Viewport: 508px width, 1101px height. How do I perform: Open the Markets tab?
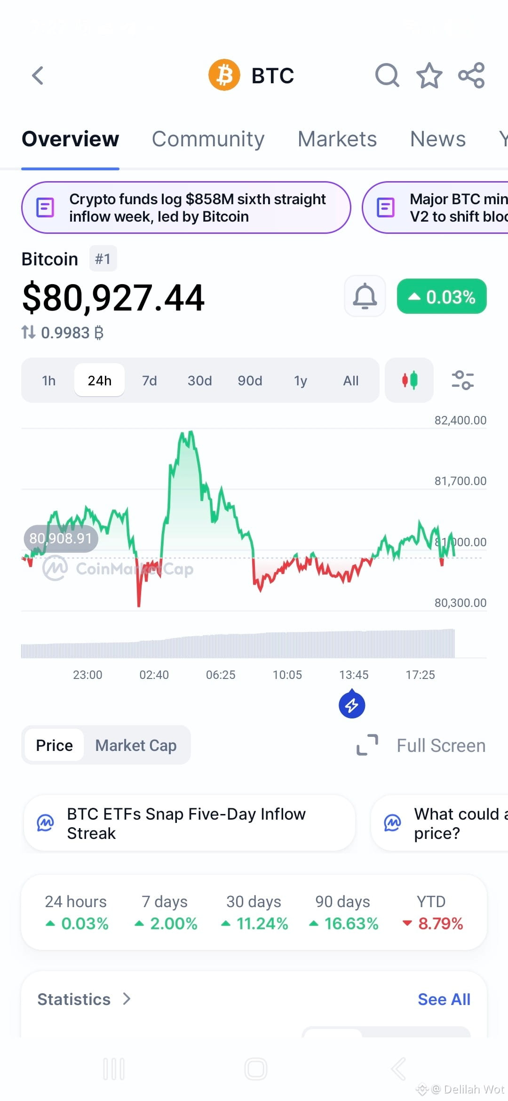tap(337, 139)
